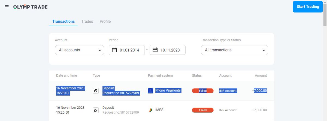Click +7,000.00 amount in IMPS row
This screenshot has height=121, width=327.
[x=259, y=110]
